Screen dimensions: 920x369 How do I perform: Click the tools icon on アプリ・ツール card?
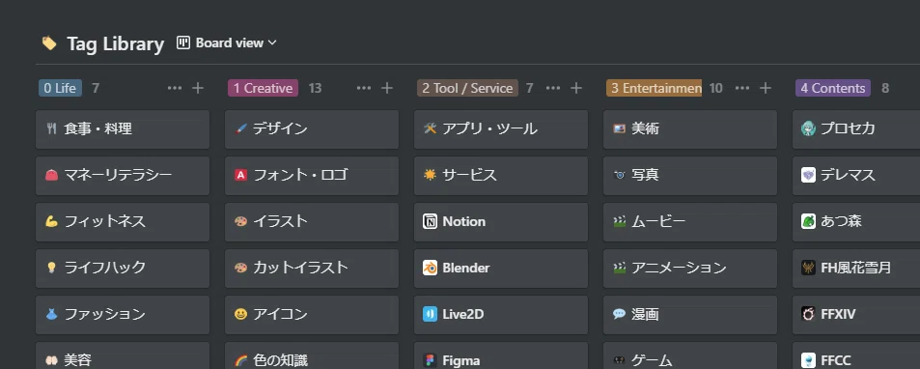pyautogui.click(x=431, y=128)
